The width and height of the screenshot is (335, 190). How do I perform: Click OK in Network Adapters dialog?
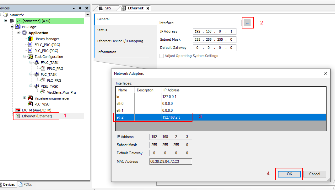pyautogui.click(x=289, y=174)
